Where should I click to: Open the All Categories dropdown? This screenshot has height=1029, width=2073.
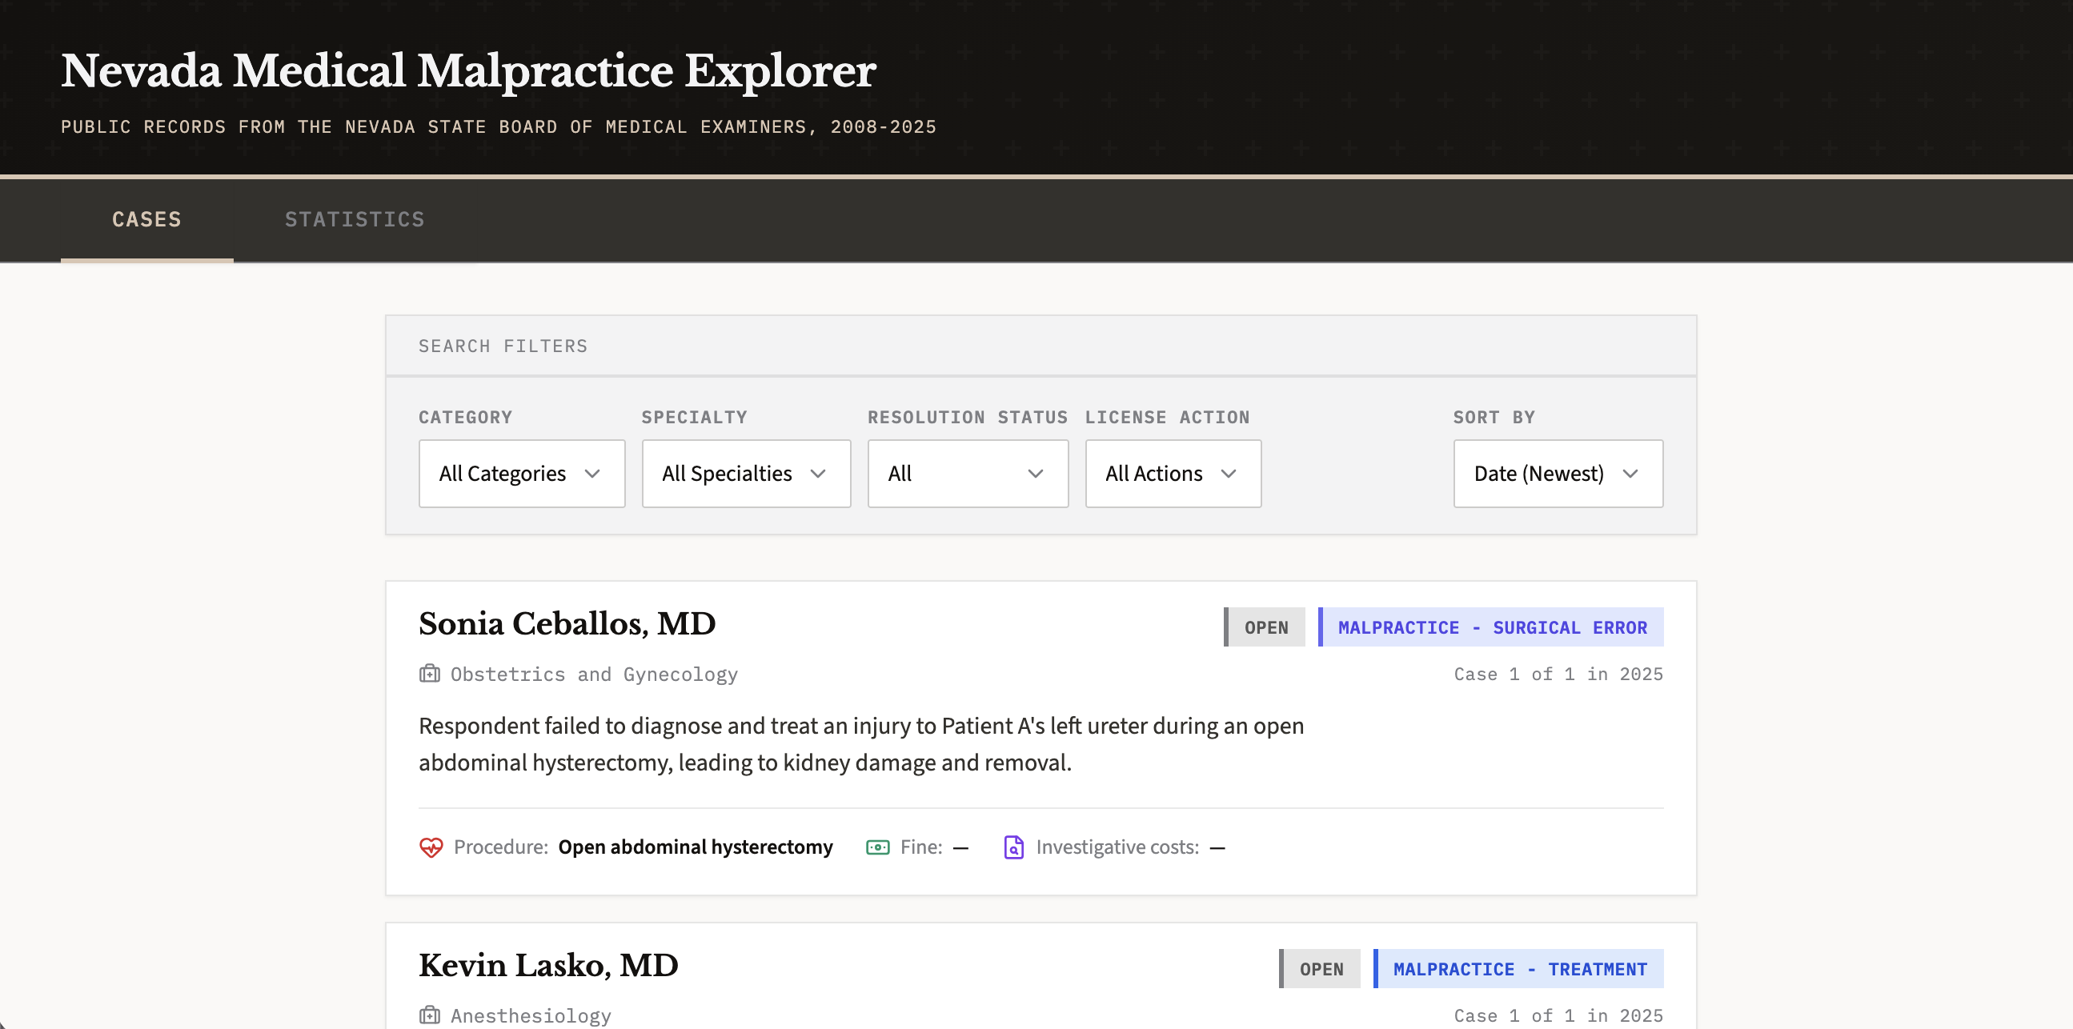pyautogui.click(x=522, y=473)
